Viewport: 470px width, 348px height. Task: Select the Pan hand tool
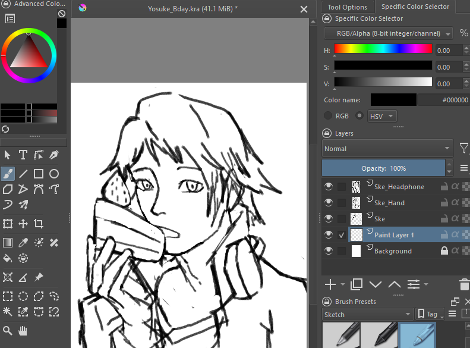23,331
